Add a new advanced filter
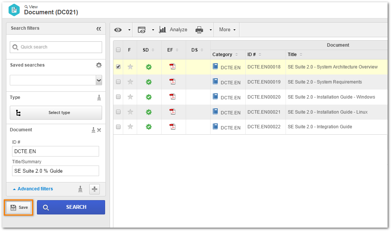The width and height of the screenshot is (391, 231). coord(95,189)
